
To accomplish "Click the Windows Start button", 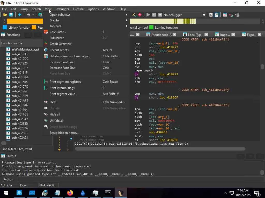I will pyautogui.click(x=6, y=193).
